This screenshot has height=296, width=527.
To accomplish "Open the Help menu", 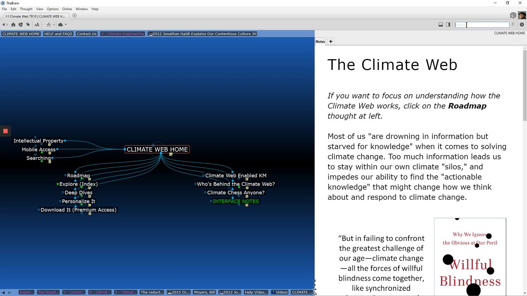I will click(95, 9).
